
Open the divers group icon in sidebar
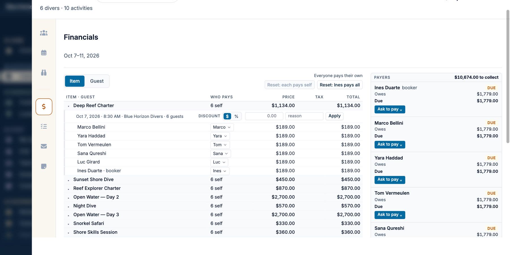(x=44, y=33)
